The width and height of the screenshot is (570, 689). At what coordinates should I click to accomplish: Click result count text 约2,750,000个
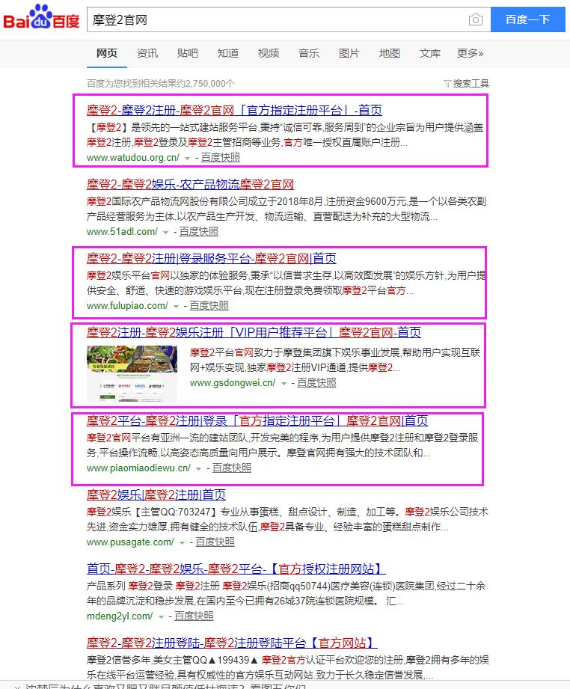(206, 84)
